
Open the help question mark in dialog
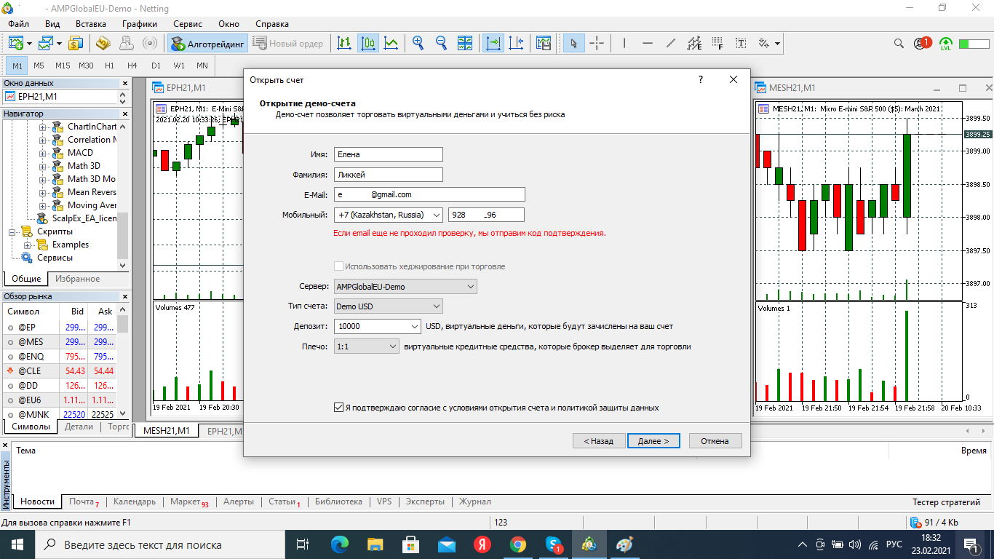[x=701, y=79]
